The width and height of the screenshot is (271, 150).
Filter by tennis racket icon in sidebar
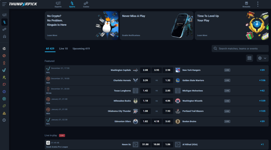(x=4, y=78)
